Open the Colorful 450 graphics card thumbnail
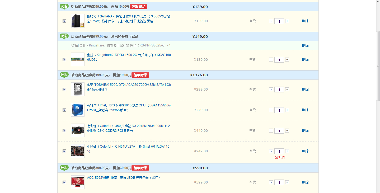The width and height of the screenshot is (380, 193). point(78,130)
